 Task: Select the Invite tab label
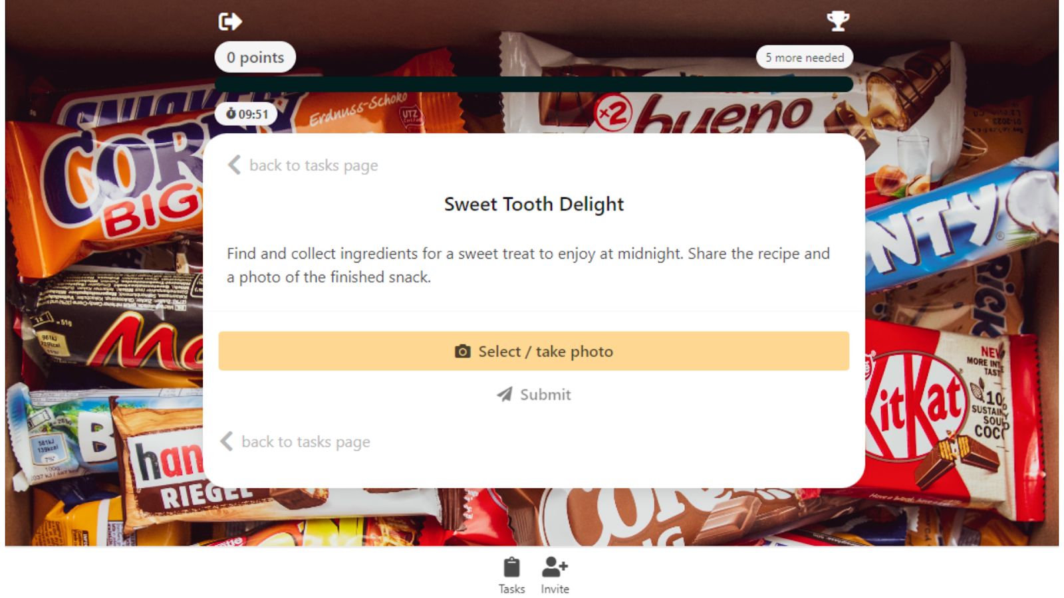[555, 589]
